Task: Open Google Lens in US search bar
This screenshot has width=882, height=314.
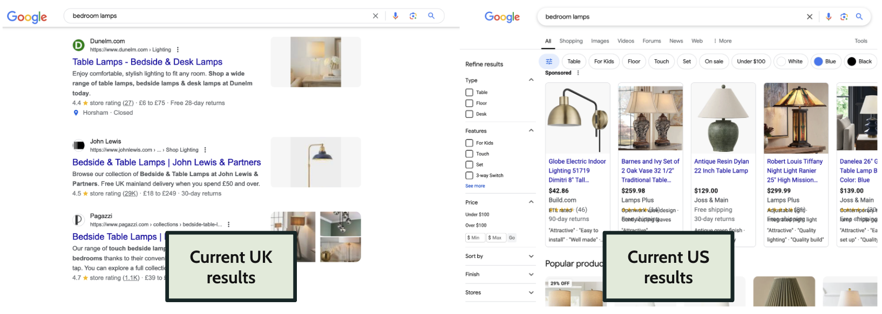Action: pos(844,17)
